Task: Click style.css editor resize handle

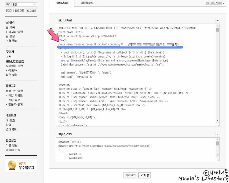Action: [218, 160]
